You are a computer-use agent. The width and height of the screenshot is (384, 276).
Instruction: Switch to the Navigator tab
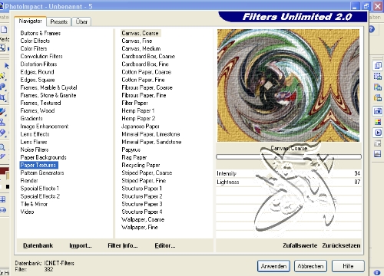pyautogui.click(x=30, y=21)
